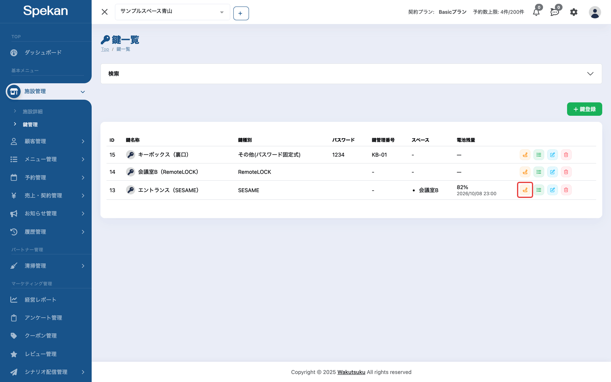This screenshot has height=382, width=611.
Task: Open the settings gear icon
Action: (x=574, y=12)
